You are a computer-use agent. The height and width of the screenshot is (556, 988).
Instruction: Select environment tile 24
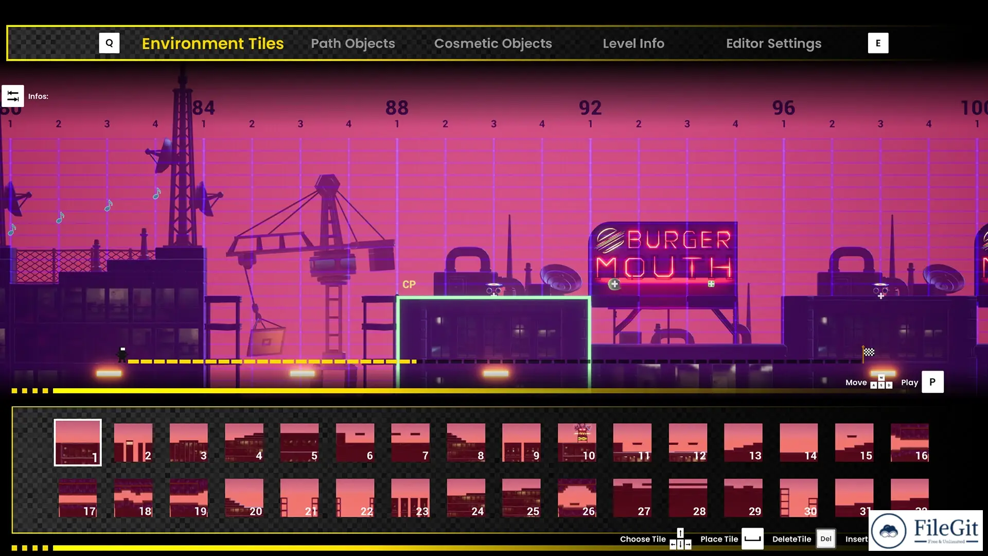click(x=466, y=498)
